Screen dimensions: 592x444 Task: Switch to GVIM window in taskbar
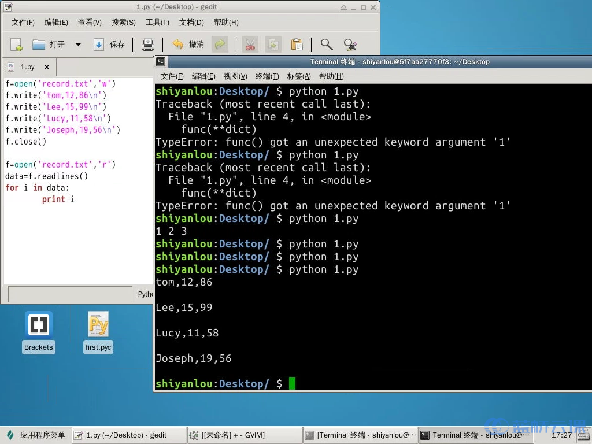[245, 435]
